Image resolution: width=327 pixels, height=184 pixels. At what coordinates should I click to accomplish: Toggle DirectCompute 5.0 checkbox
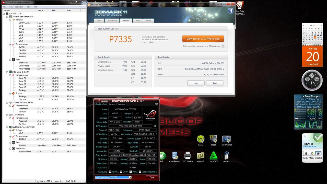pyautogui.click(x=140, y=172)
